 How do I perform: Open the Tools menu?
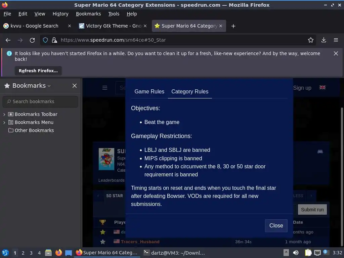[x=114, y=14]
